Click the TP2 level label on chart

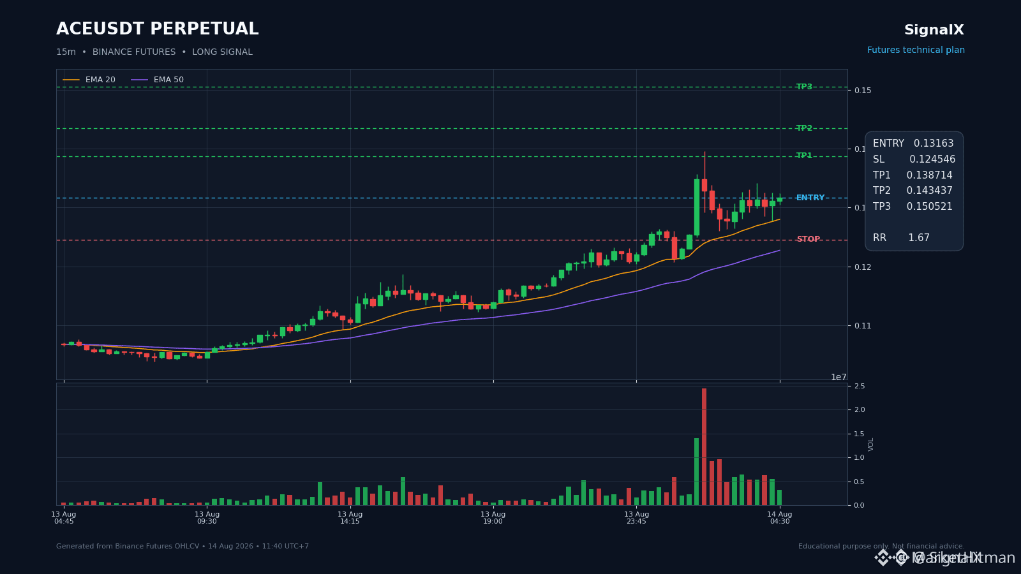(804, 128)
